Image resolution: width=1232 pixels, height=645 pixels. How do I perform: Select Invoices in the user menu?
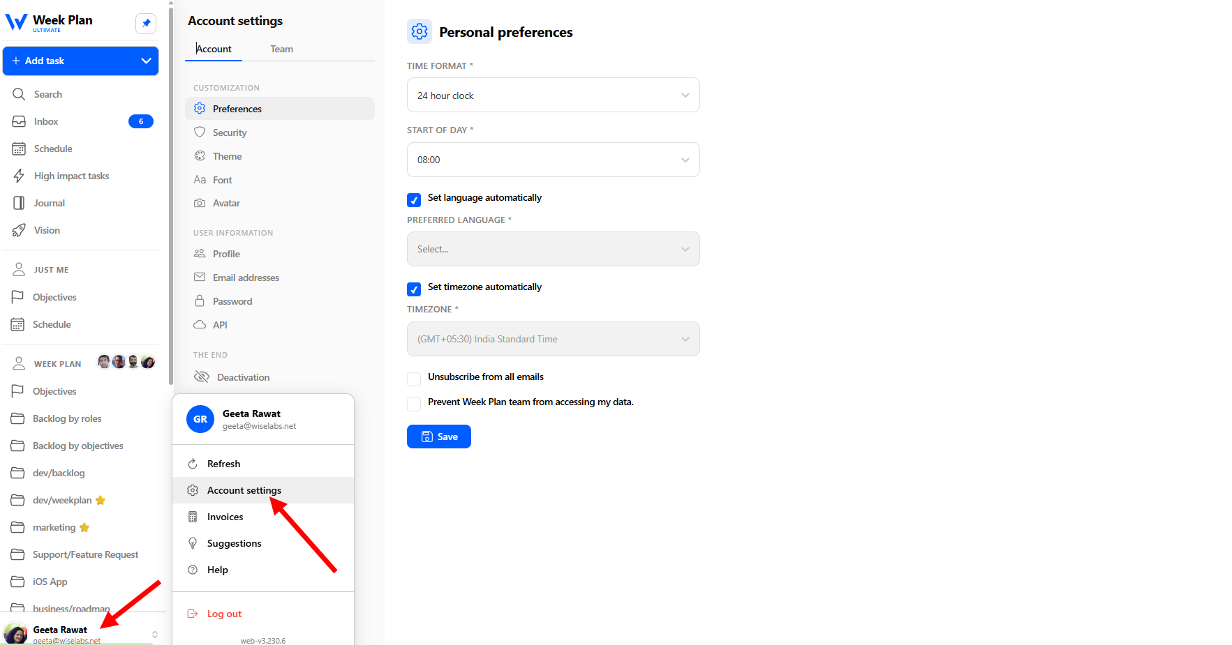click(263, 517)
